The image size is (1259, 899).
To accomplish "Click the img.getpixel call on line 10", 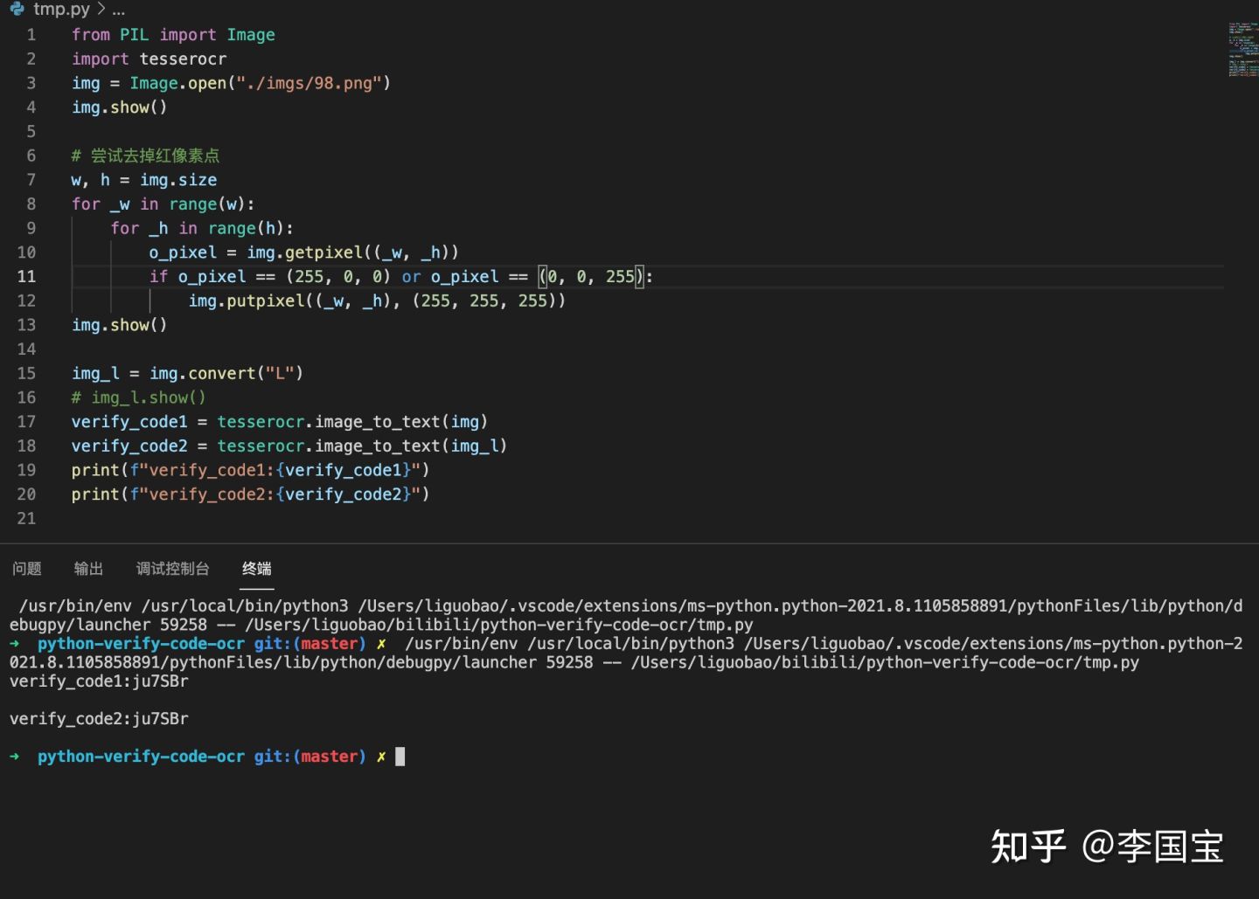I will (x=352, y=252).
